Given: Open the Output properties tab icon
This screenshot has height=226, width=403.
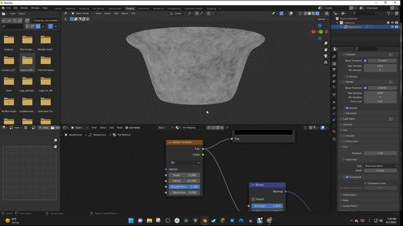Looking at the screenshot, I should tap(334, 70).
